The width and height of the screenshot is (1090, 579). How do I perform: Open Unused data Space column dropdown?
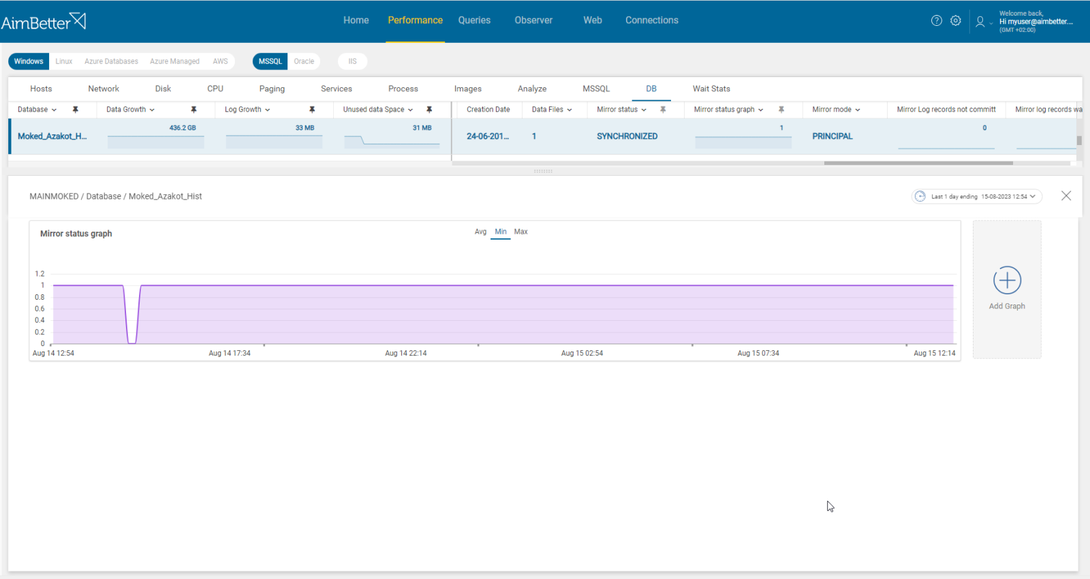[x=410, y=110]
